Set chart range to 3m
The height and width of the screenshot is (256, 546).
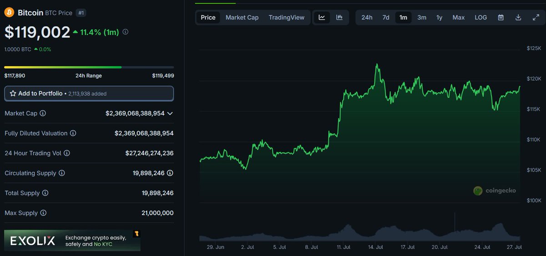[422, 17]
